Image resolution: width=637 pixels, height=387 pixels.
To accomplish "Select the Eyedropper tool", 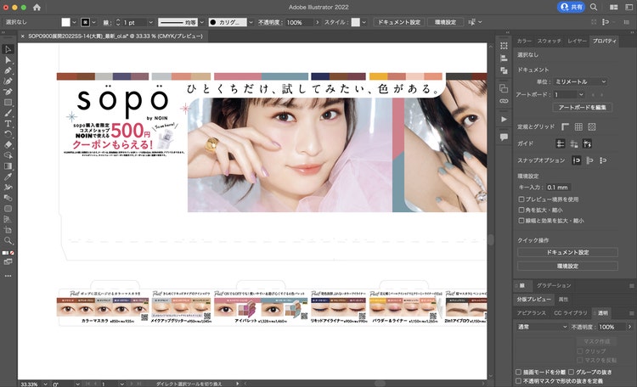I will pyautogui.click(x=8, y=177).
